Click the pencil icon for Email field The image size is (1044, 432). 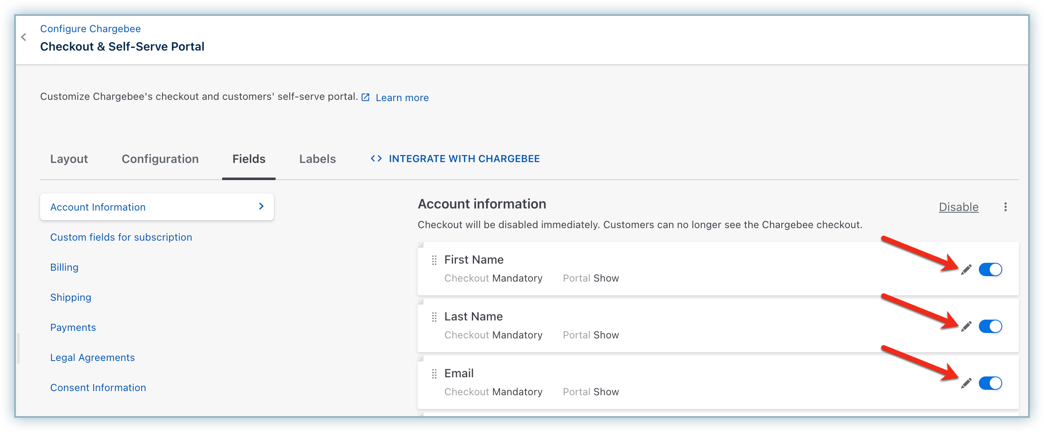tap(966, 384)
